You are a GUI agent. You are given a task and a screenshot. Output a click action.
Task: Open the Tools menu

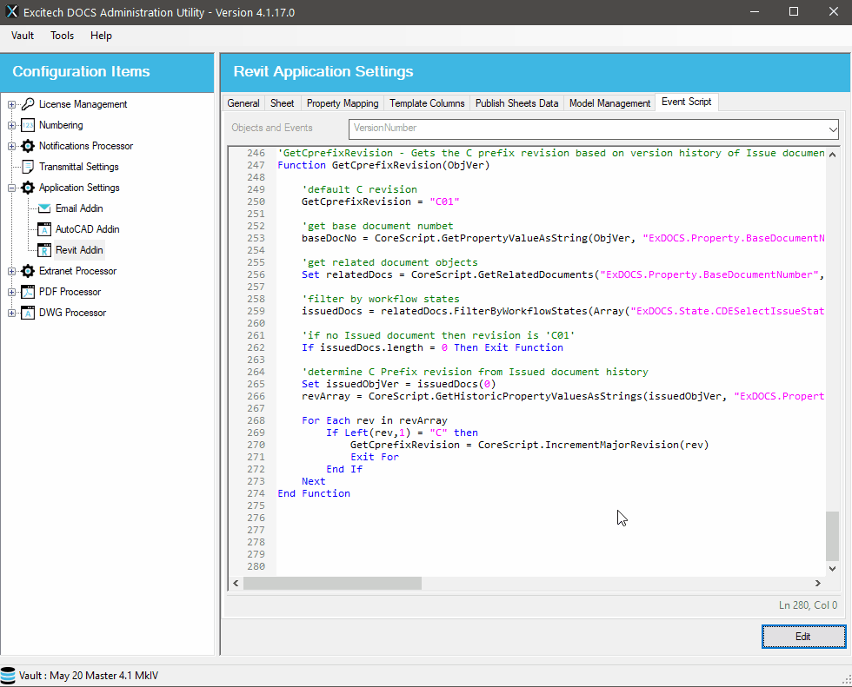coord(63,36)
